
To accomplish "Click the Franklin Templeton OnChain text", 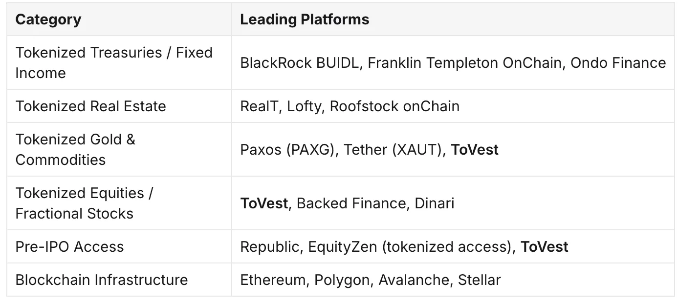I will click(x=464, y=62).
